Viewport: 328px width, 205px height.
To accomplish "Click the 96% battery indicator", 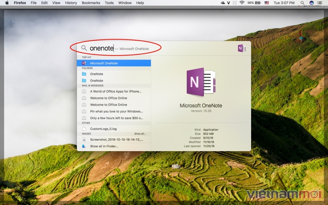I will point(254,3).
